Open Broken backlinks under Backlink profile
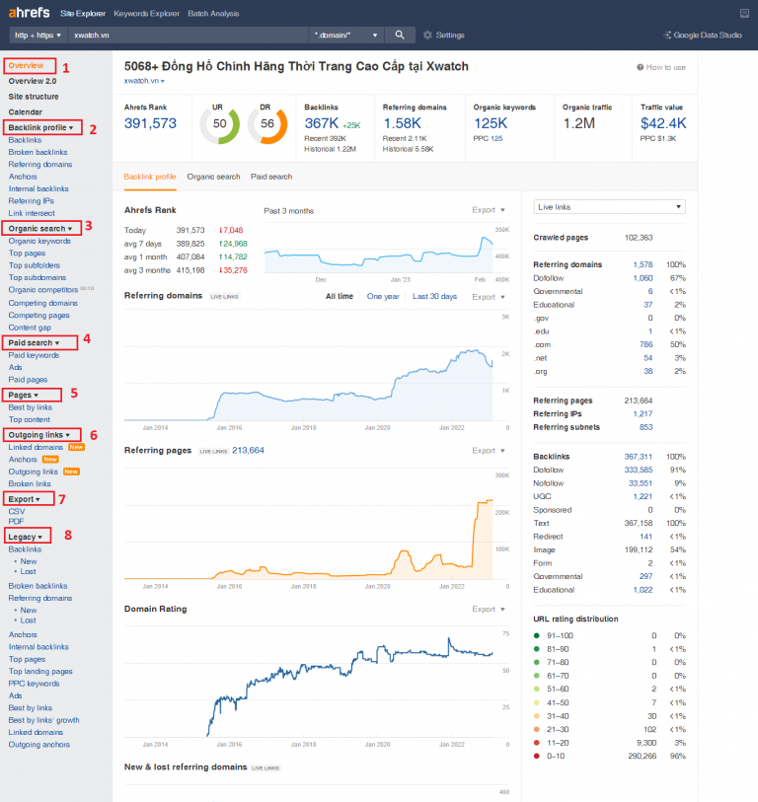 point(38,152)
